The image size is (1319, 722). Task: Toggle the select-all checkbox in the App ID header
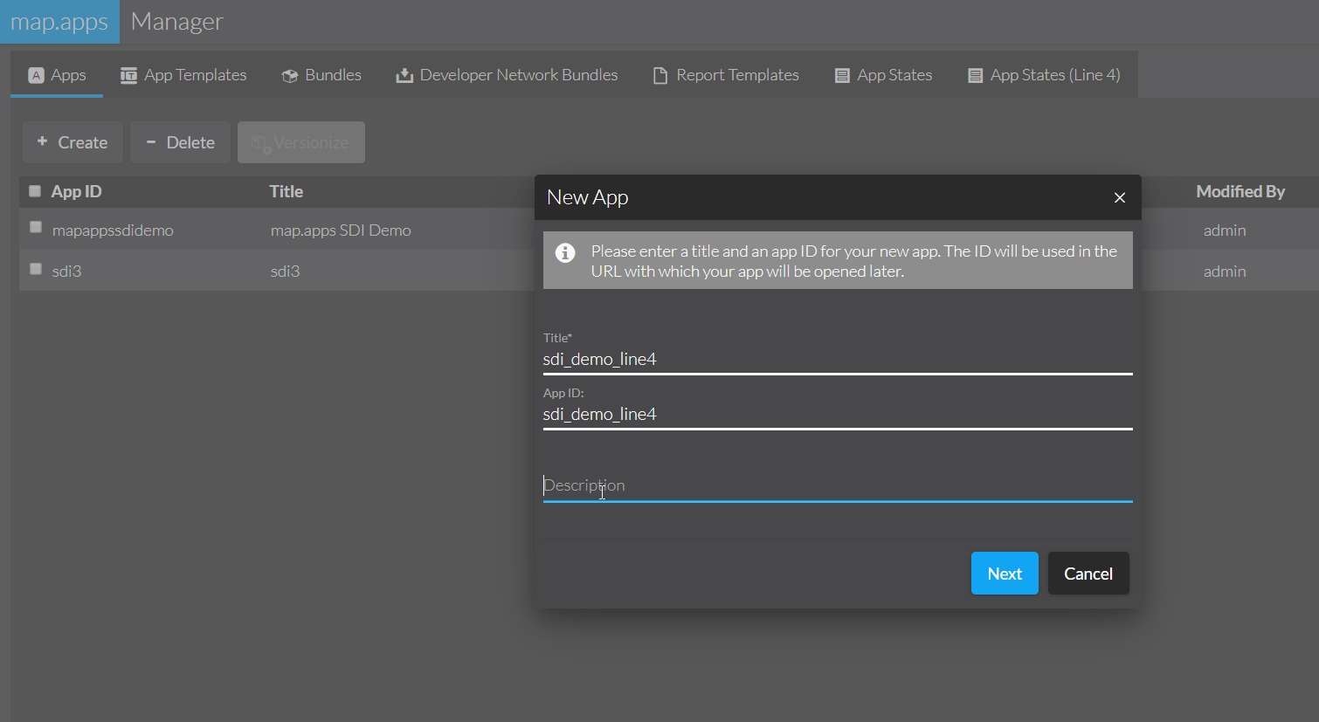35,189
